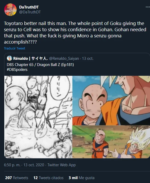View lower manga sketch panel

pyautogui.click(x=38, y=143)
